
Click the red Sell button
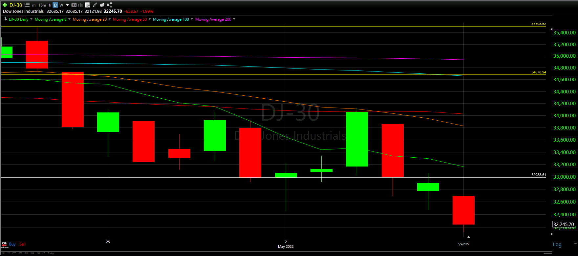click(x=22, y=244)
